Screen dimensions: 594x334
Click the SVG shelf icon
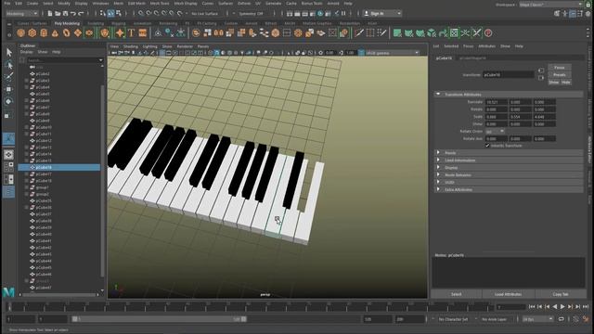[142, 33]
